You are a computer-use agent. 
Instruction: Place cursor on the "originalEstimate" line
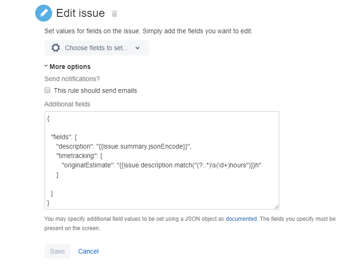click(161, 165)
